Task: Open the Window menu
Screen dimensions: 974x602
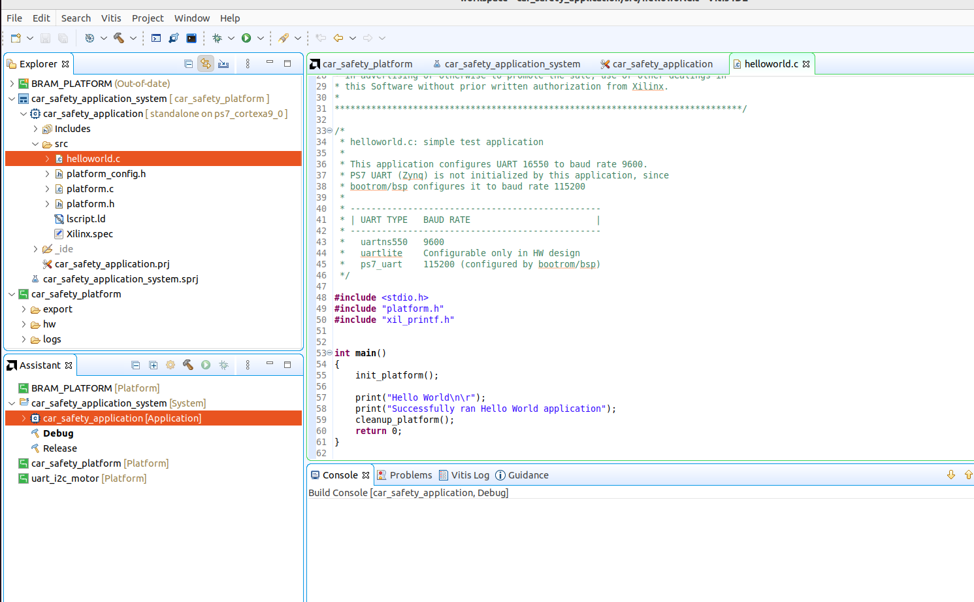Action: pyautogui.click(x=192, y=18)
